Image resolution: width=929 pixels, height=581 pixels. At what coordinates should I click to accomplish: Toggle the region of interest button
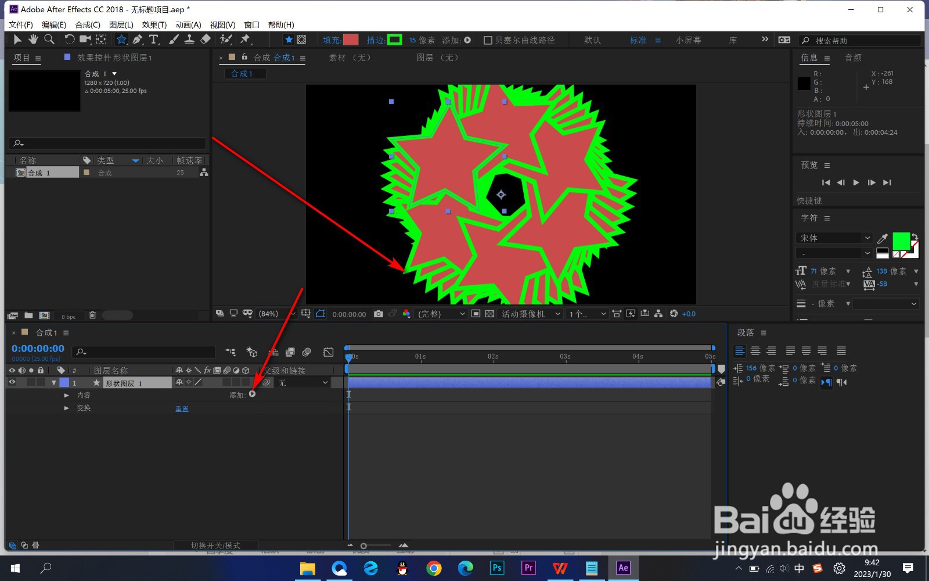tap(476, 314)
